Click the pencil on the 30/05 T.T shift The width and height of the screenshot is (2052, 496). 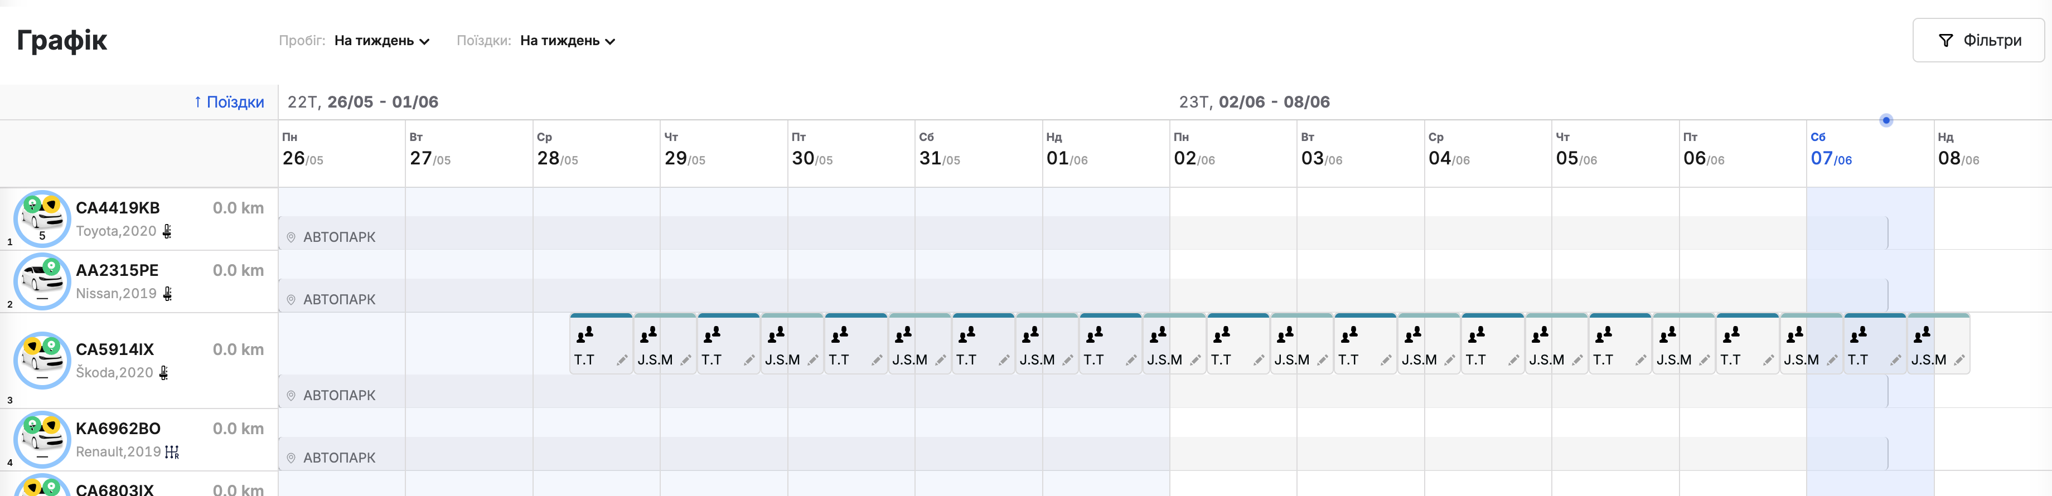pos(877,361)
